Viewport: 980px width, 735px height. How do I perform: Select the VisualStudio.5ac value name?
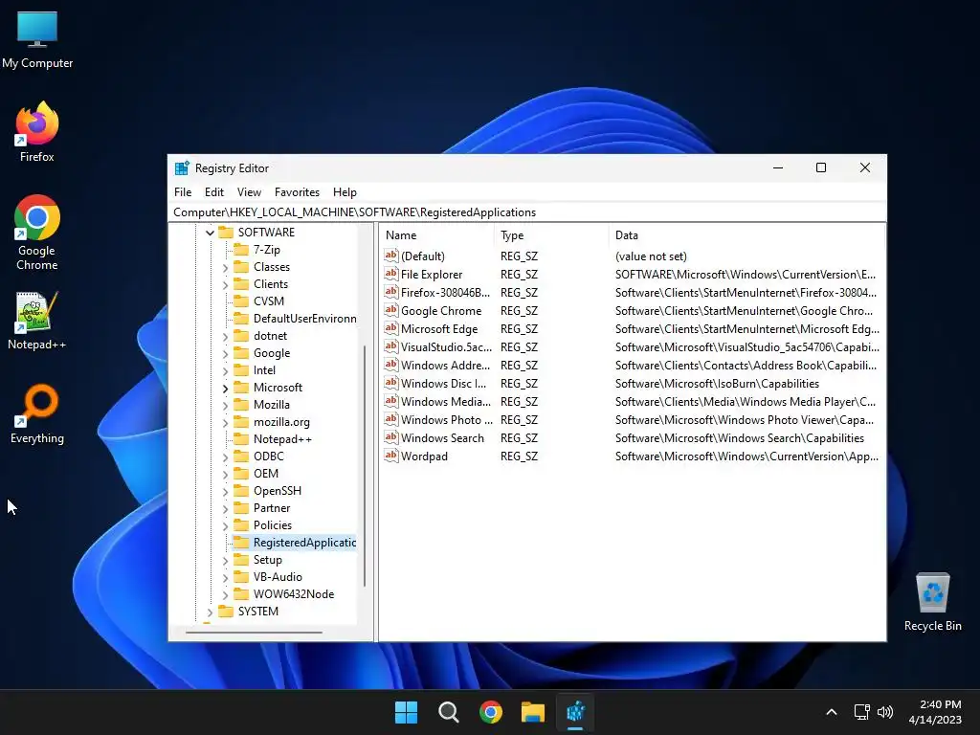[446, 346]
